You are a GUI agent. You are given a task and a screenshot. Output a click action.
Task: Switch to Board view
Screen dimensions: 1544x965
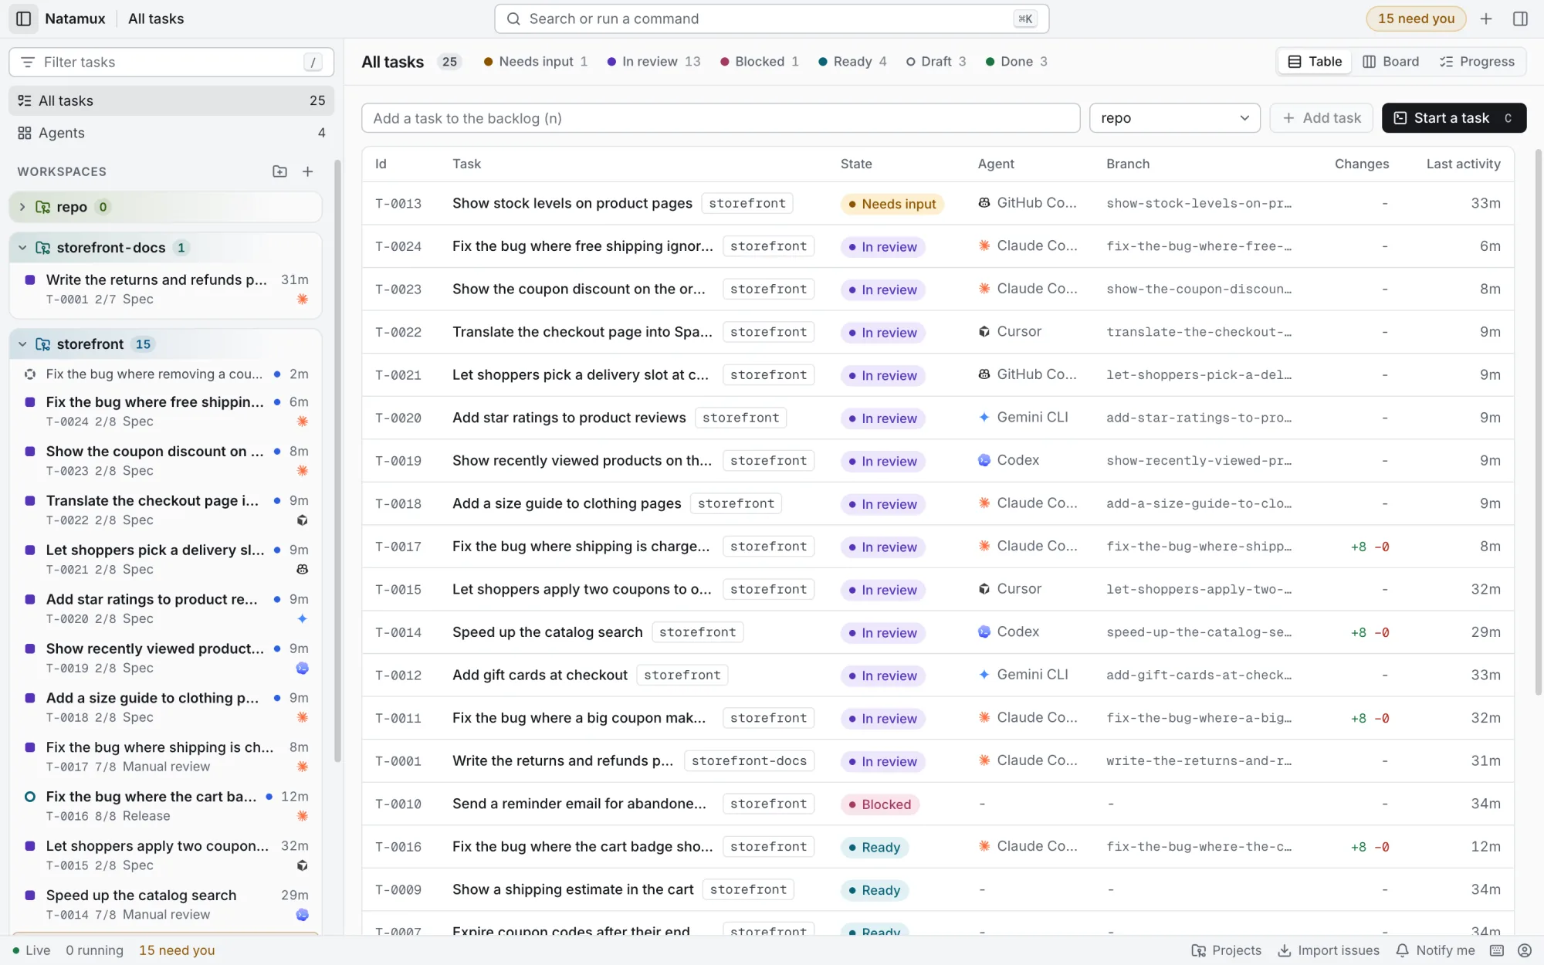point(1390,62)
